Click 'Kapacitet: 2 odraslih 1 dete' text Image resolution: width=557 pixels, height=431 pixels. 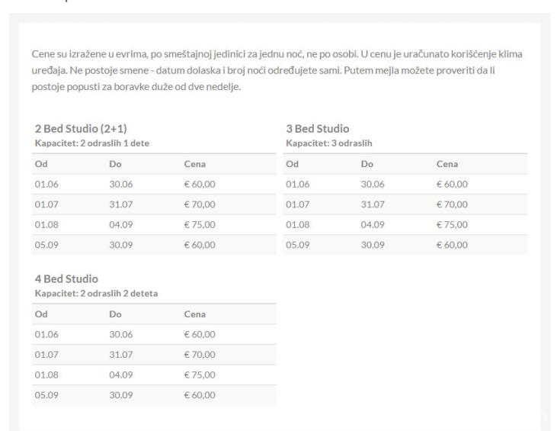click(x=92, y=143)
